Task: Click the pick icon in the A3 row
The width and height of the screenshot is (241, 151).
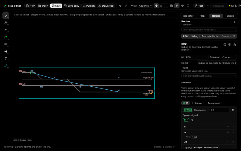Action: tap(228, 142)
